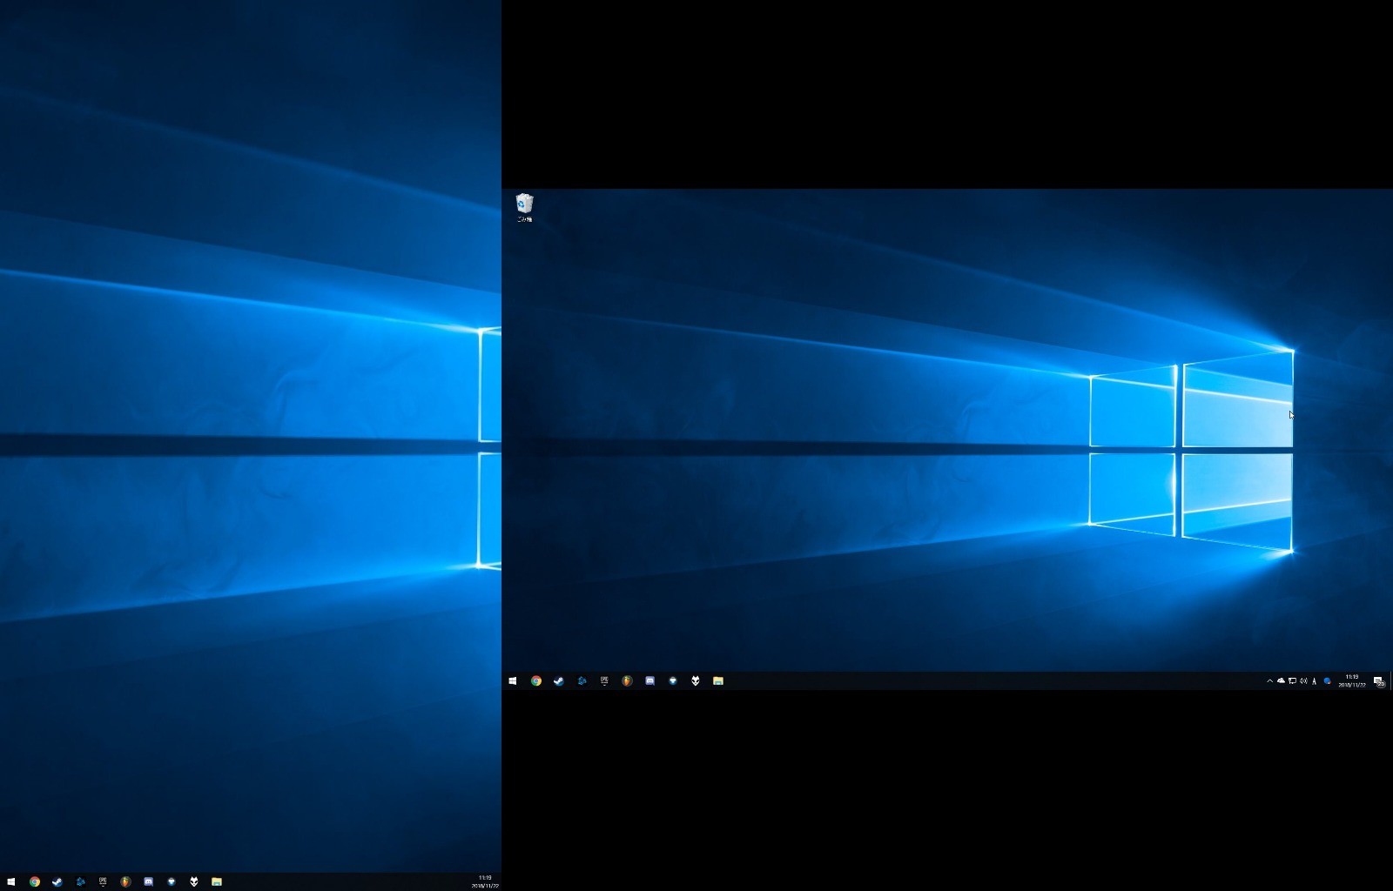Open the Action Center notifications icon

pos(1379,681)
